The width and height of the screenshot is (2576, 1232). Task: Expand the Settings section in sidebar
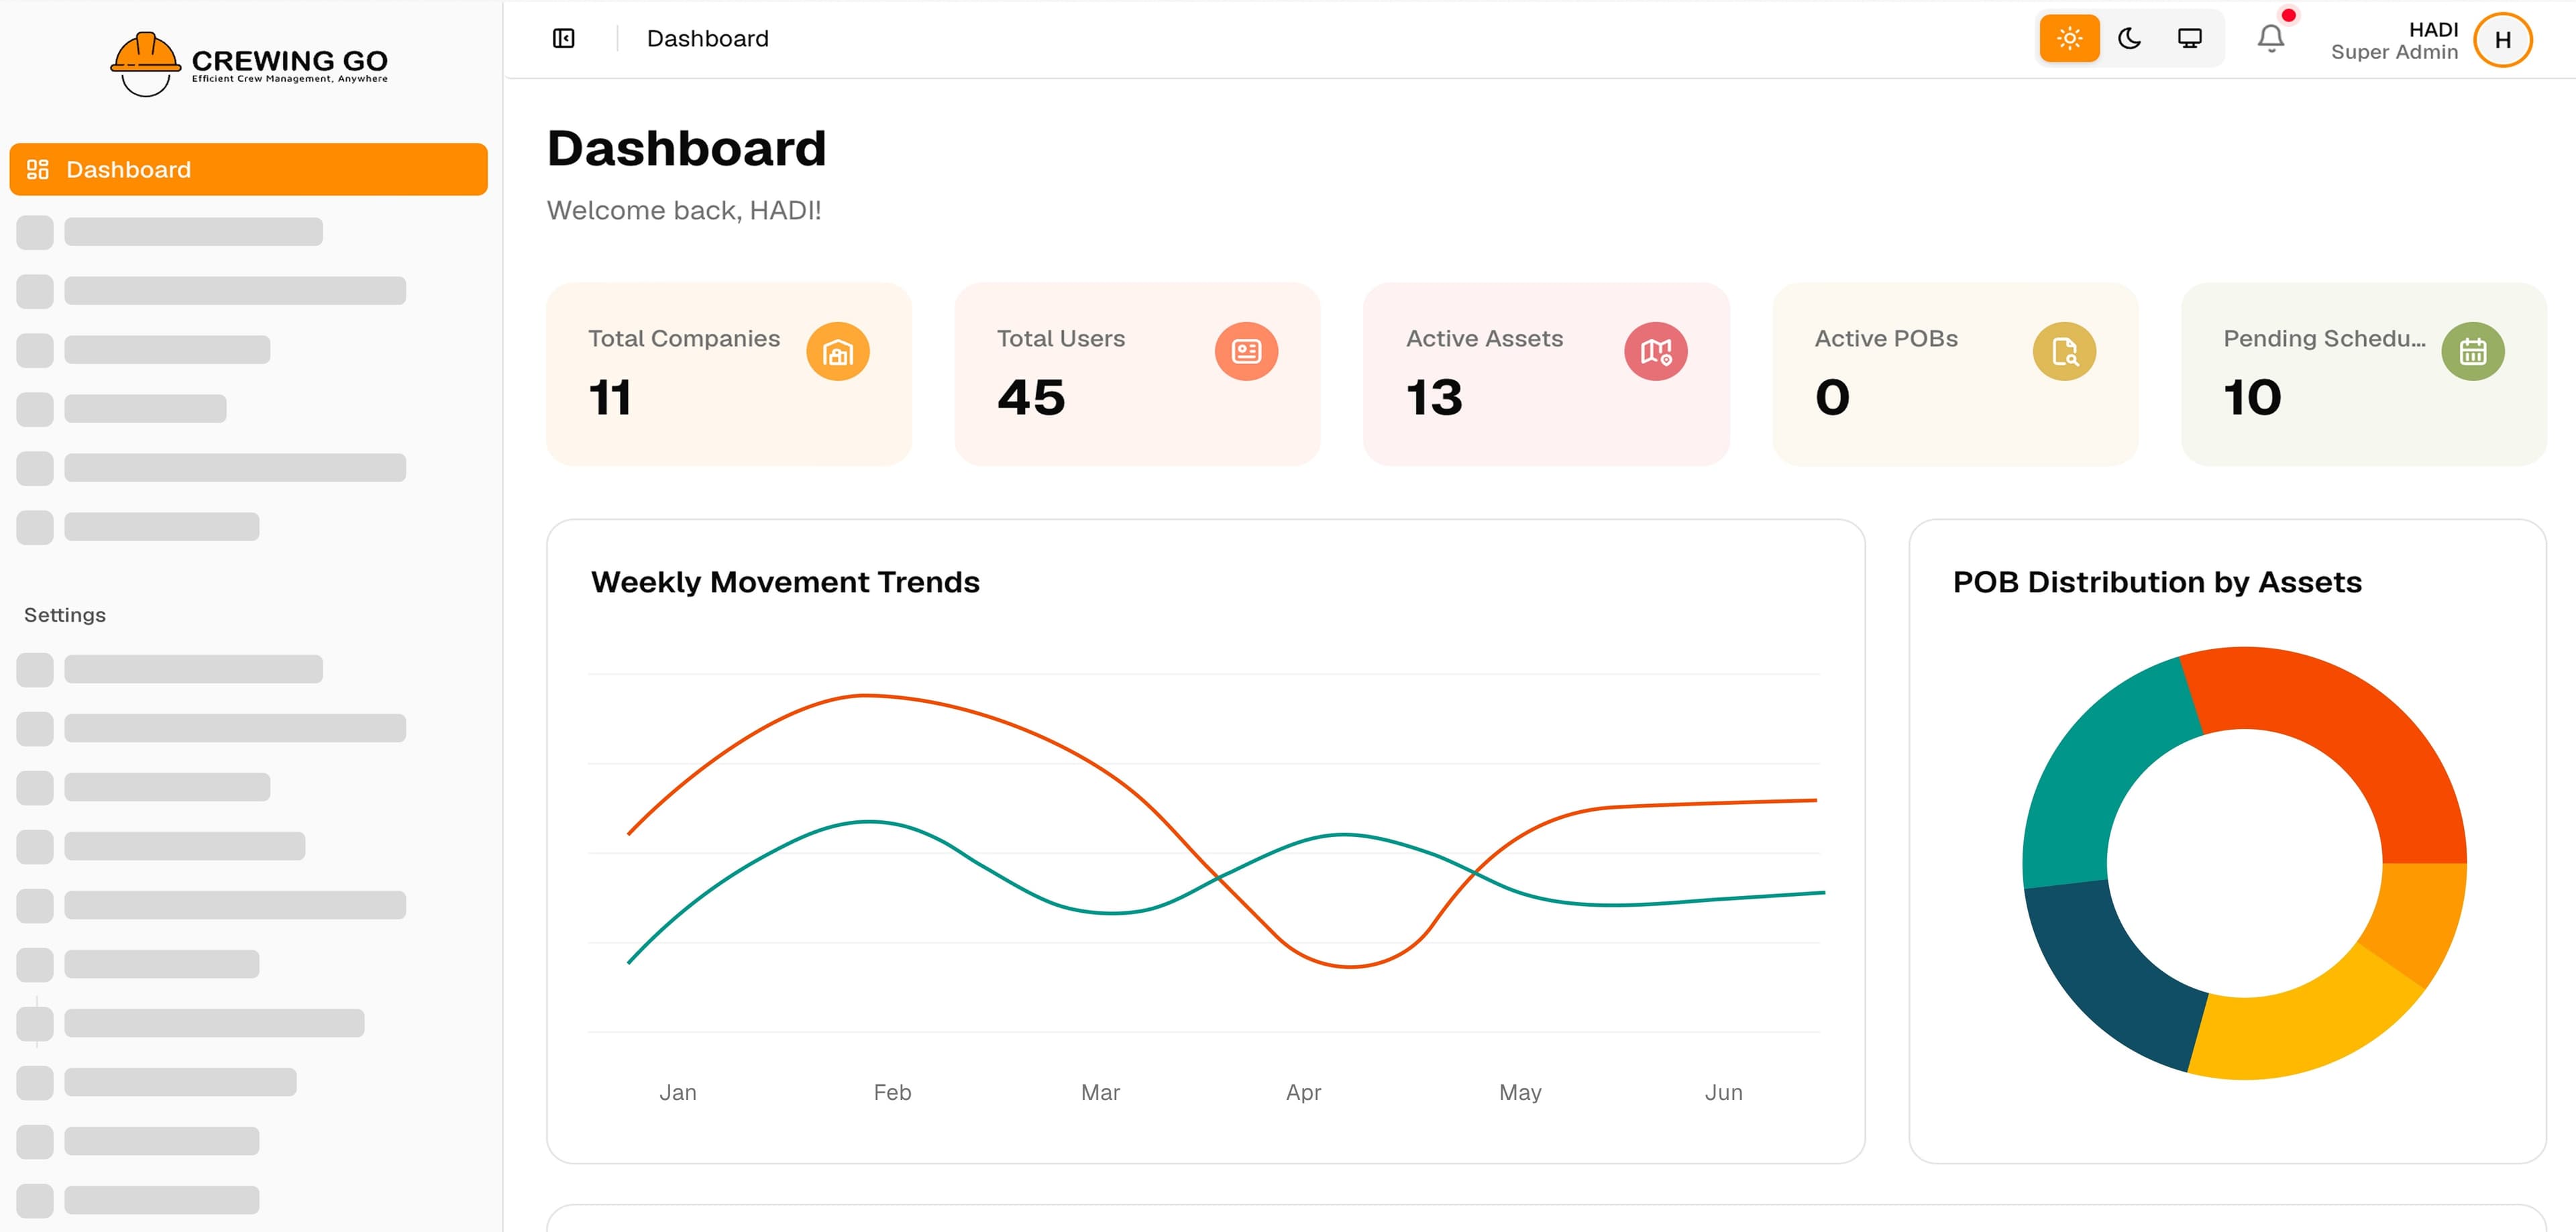pos(65,615)
